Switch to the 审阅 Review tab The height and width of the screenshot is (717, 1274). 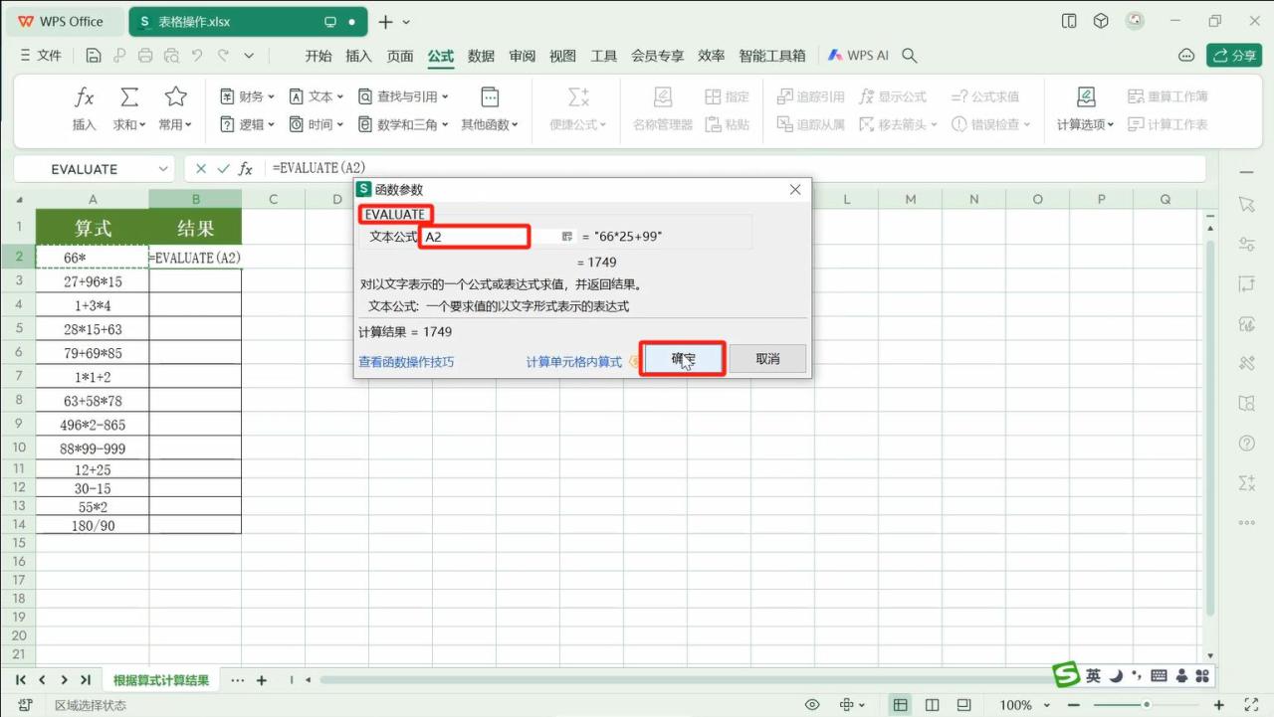point(523,56)
